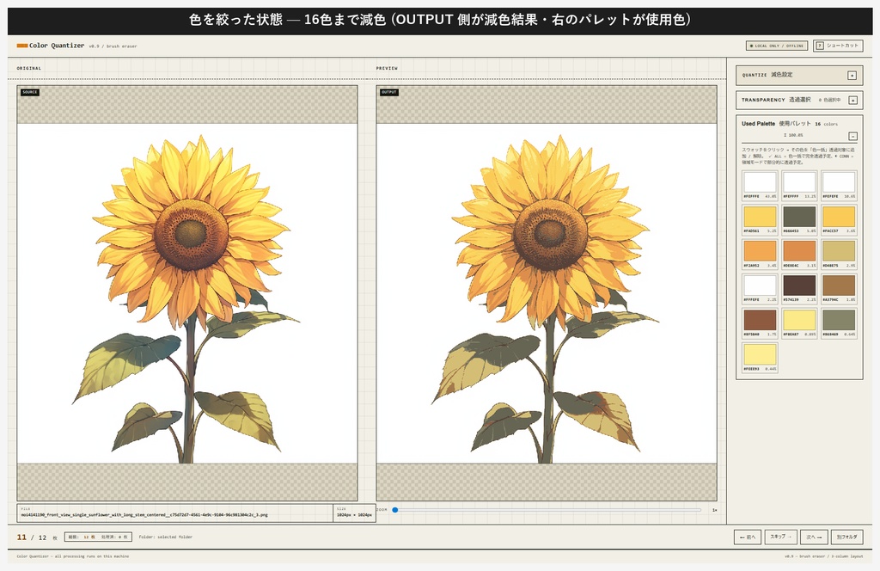Image resolution: width=880 pixels, height=571 pixels.
Task: Click the OUTPUT label on the preview image
Action: (388, 92)
